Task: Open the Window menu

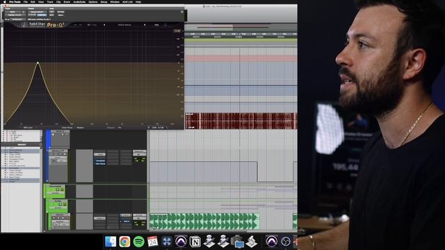Action: tap(115, 1)
